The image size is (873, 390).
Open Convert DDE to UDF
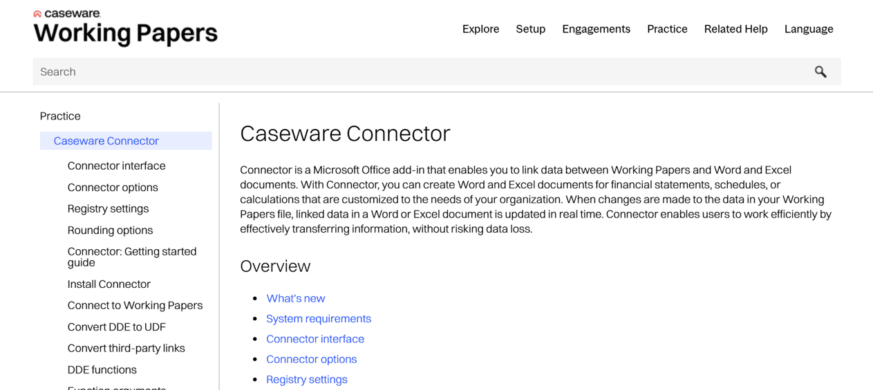coord(116,326)
